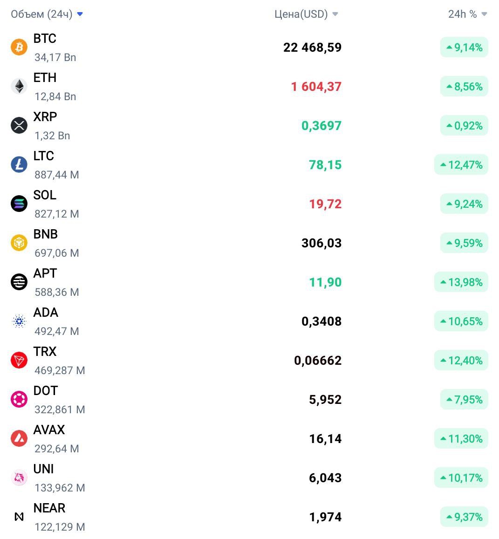
Task: Sort list by 24h % header
Action: click(x=468, y=14)
